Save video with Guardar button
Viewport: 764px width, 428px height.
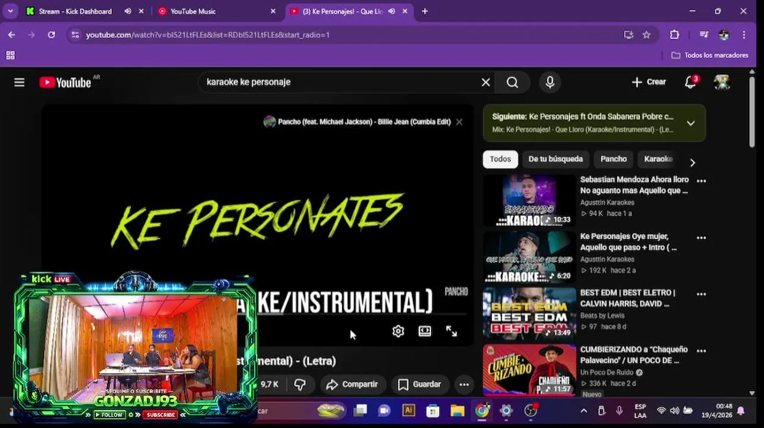coord(419,385)
